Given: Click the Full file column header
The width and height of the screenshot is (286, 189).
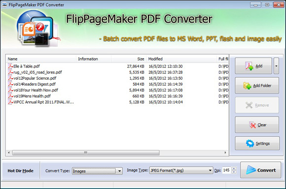Looking at the screenshot, I should point(223,59).
